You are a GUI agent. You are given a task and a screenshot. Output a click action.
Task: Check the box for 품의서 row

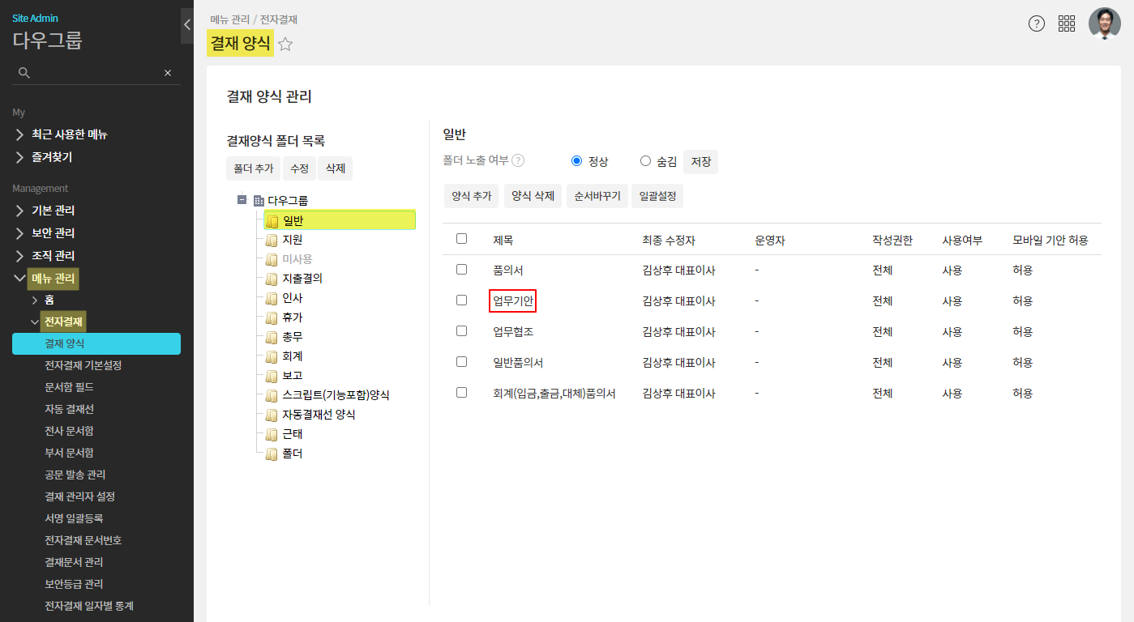point(461,269)
